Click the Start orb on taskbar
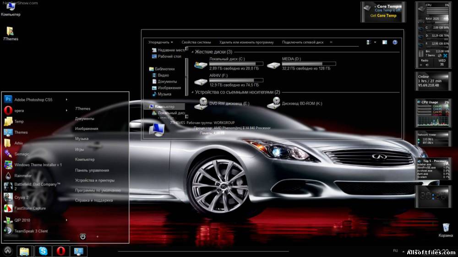458x257 pixels. [x=8, y=251]
